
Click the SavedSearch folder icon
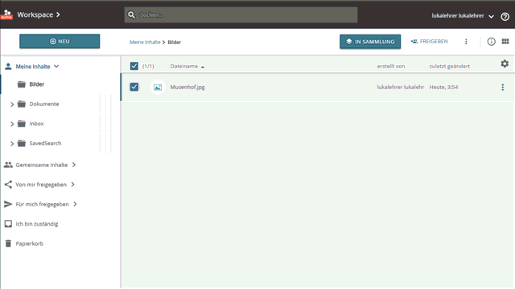pos(22,143)
